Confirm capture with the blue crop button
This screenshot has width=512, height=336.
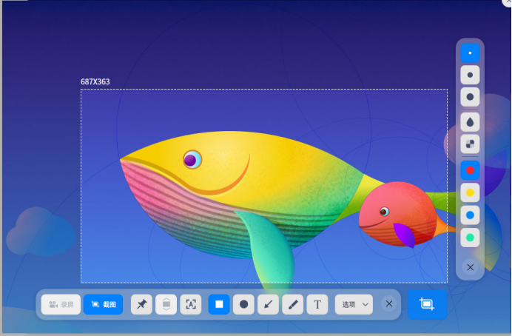[427, 304]
